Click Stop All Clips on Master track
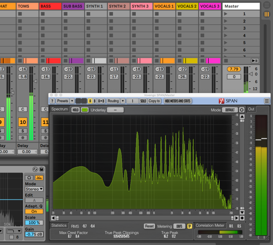 [x=226, y=61]
